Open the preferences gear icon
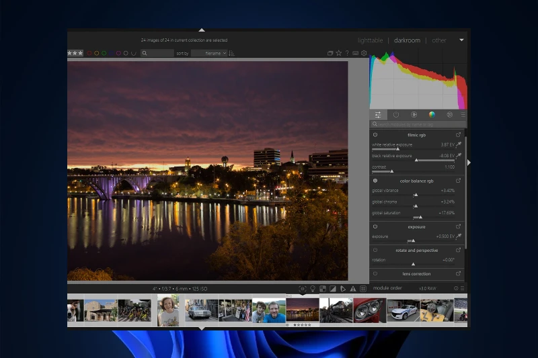Image resolution: width=538 pixels, height=358 pixels. 364,53
